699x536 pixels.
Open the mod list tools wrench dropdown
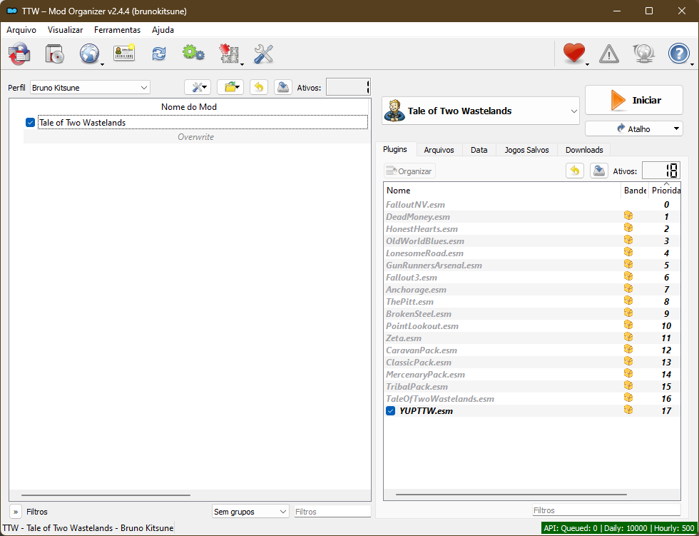point(198,87)
